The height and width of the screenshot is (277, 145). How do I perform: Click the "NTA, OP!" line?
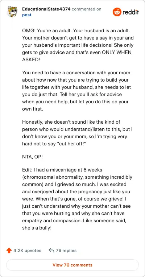[32, 157]
